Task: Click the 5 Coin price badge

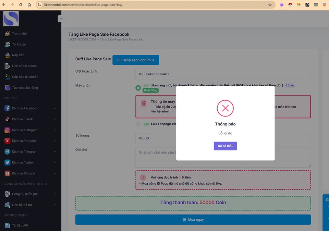Action: tap(289, 85)
